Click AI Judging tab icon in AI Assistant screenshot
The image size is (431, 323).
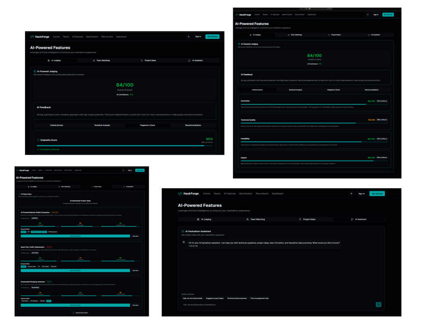click(198, 220)
